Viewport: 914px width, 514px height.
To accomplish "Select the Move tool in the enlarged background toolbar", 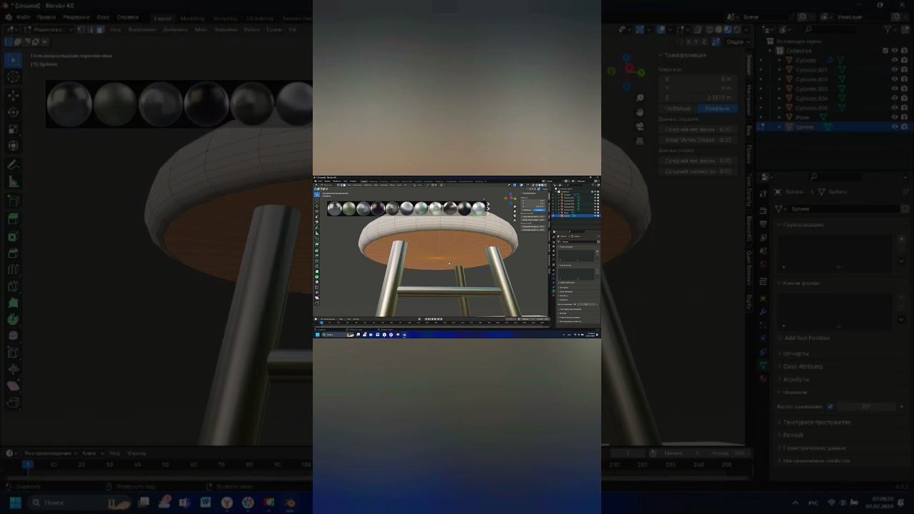I will point(14,95).
